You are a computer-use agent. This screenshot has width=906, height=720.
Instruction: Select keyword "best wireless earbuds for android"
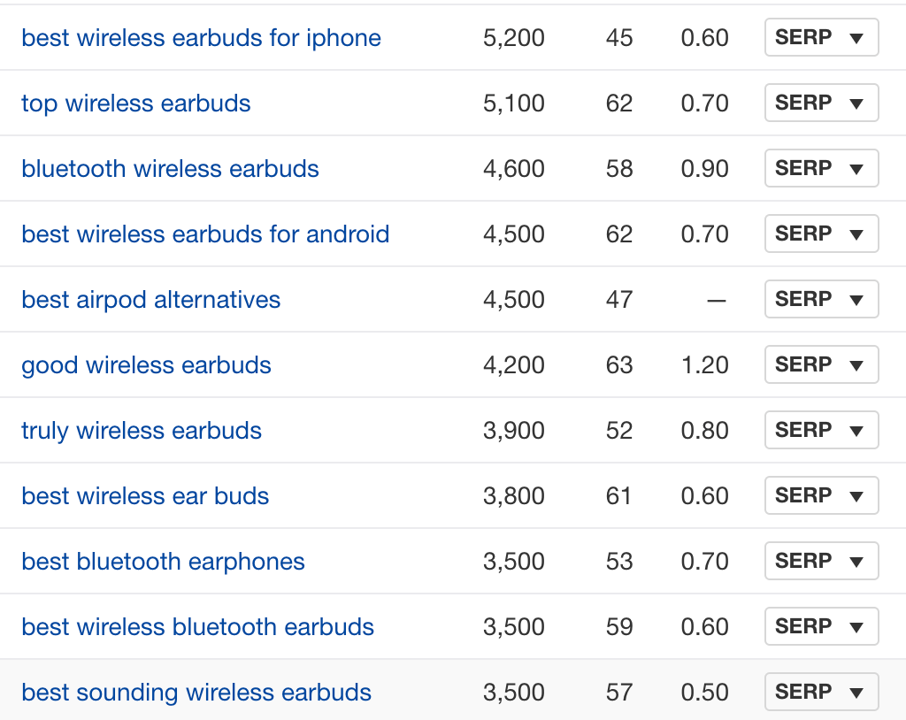[x=205, y=234]
